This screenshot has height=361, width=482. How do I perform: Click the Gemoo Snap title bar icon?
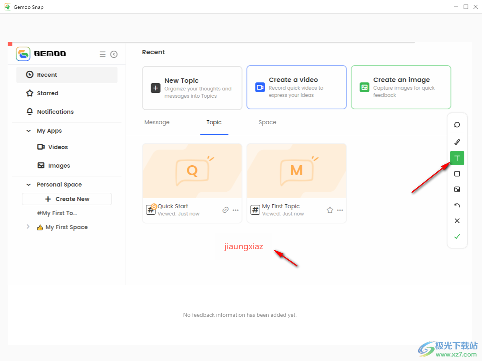click(8, 7)
